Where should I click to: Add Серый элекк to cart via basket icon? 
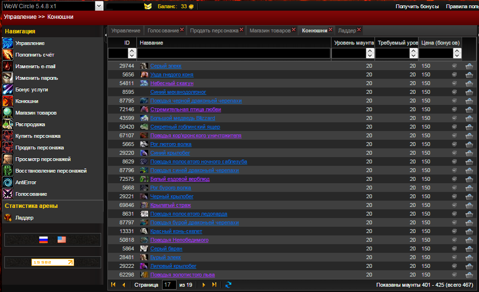pos(469,66)
